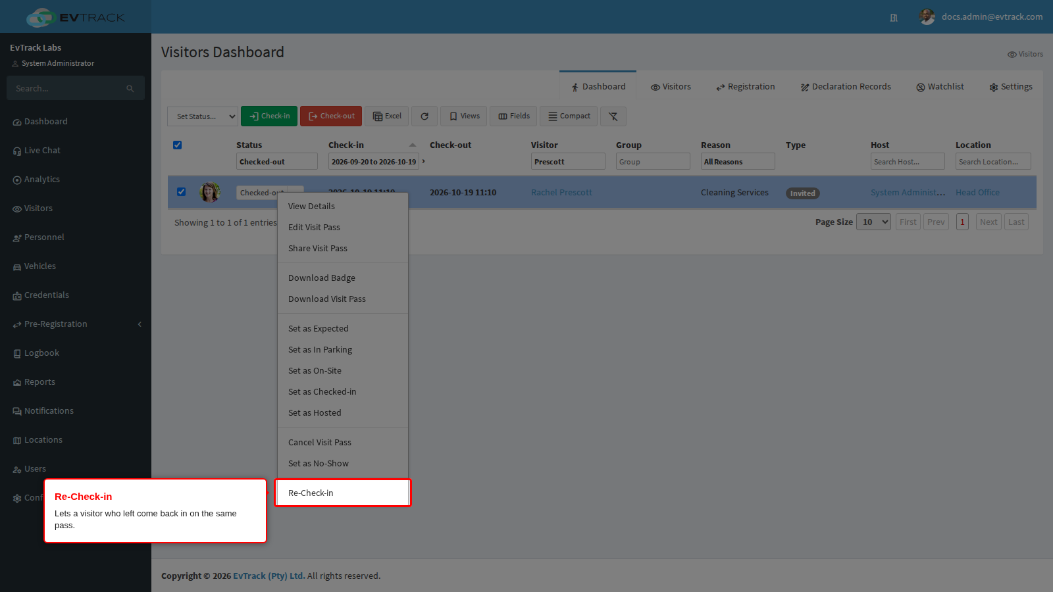Image resolution: width=1053 pixels, height=592 pixels.
Task: Open the Checked-out status filter
Action: [277, 162]
